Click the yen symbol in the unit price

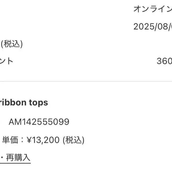pyautogui.click(x=29, y=140)
